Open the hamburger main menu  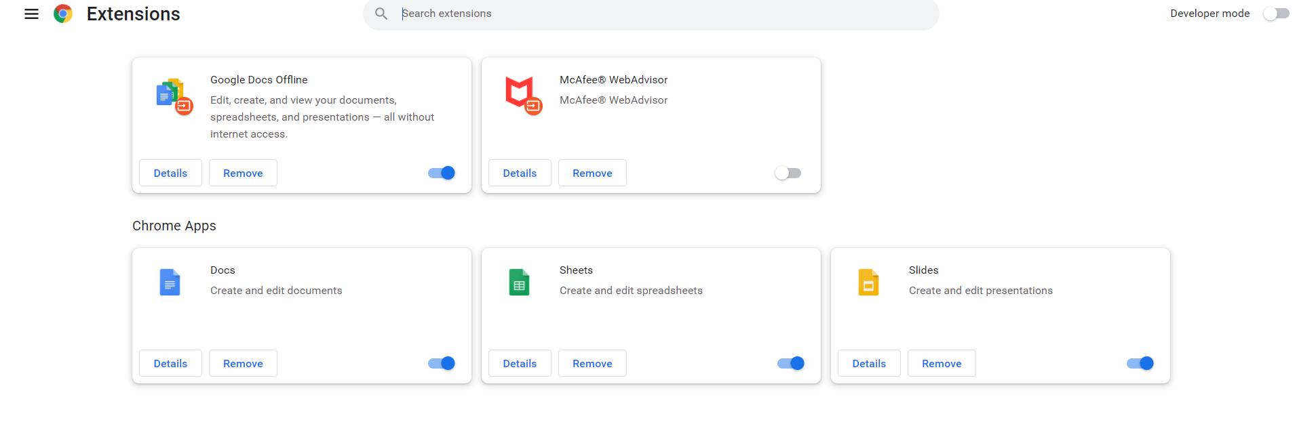[31, 14]
